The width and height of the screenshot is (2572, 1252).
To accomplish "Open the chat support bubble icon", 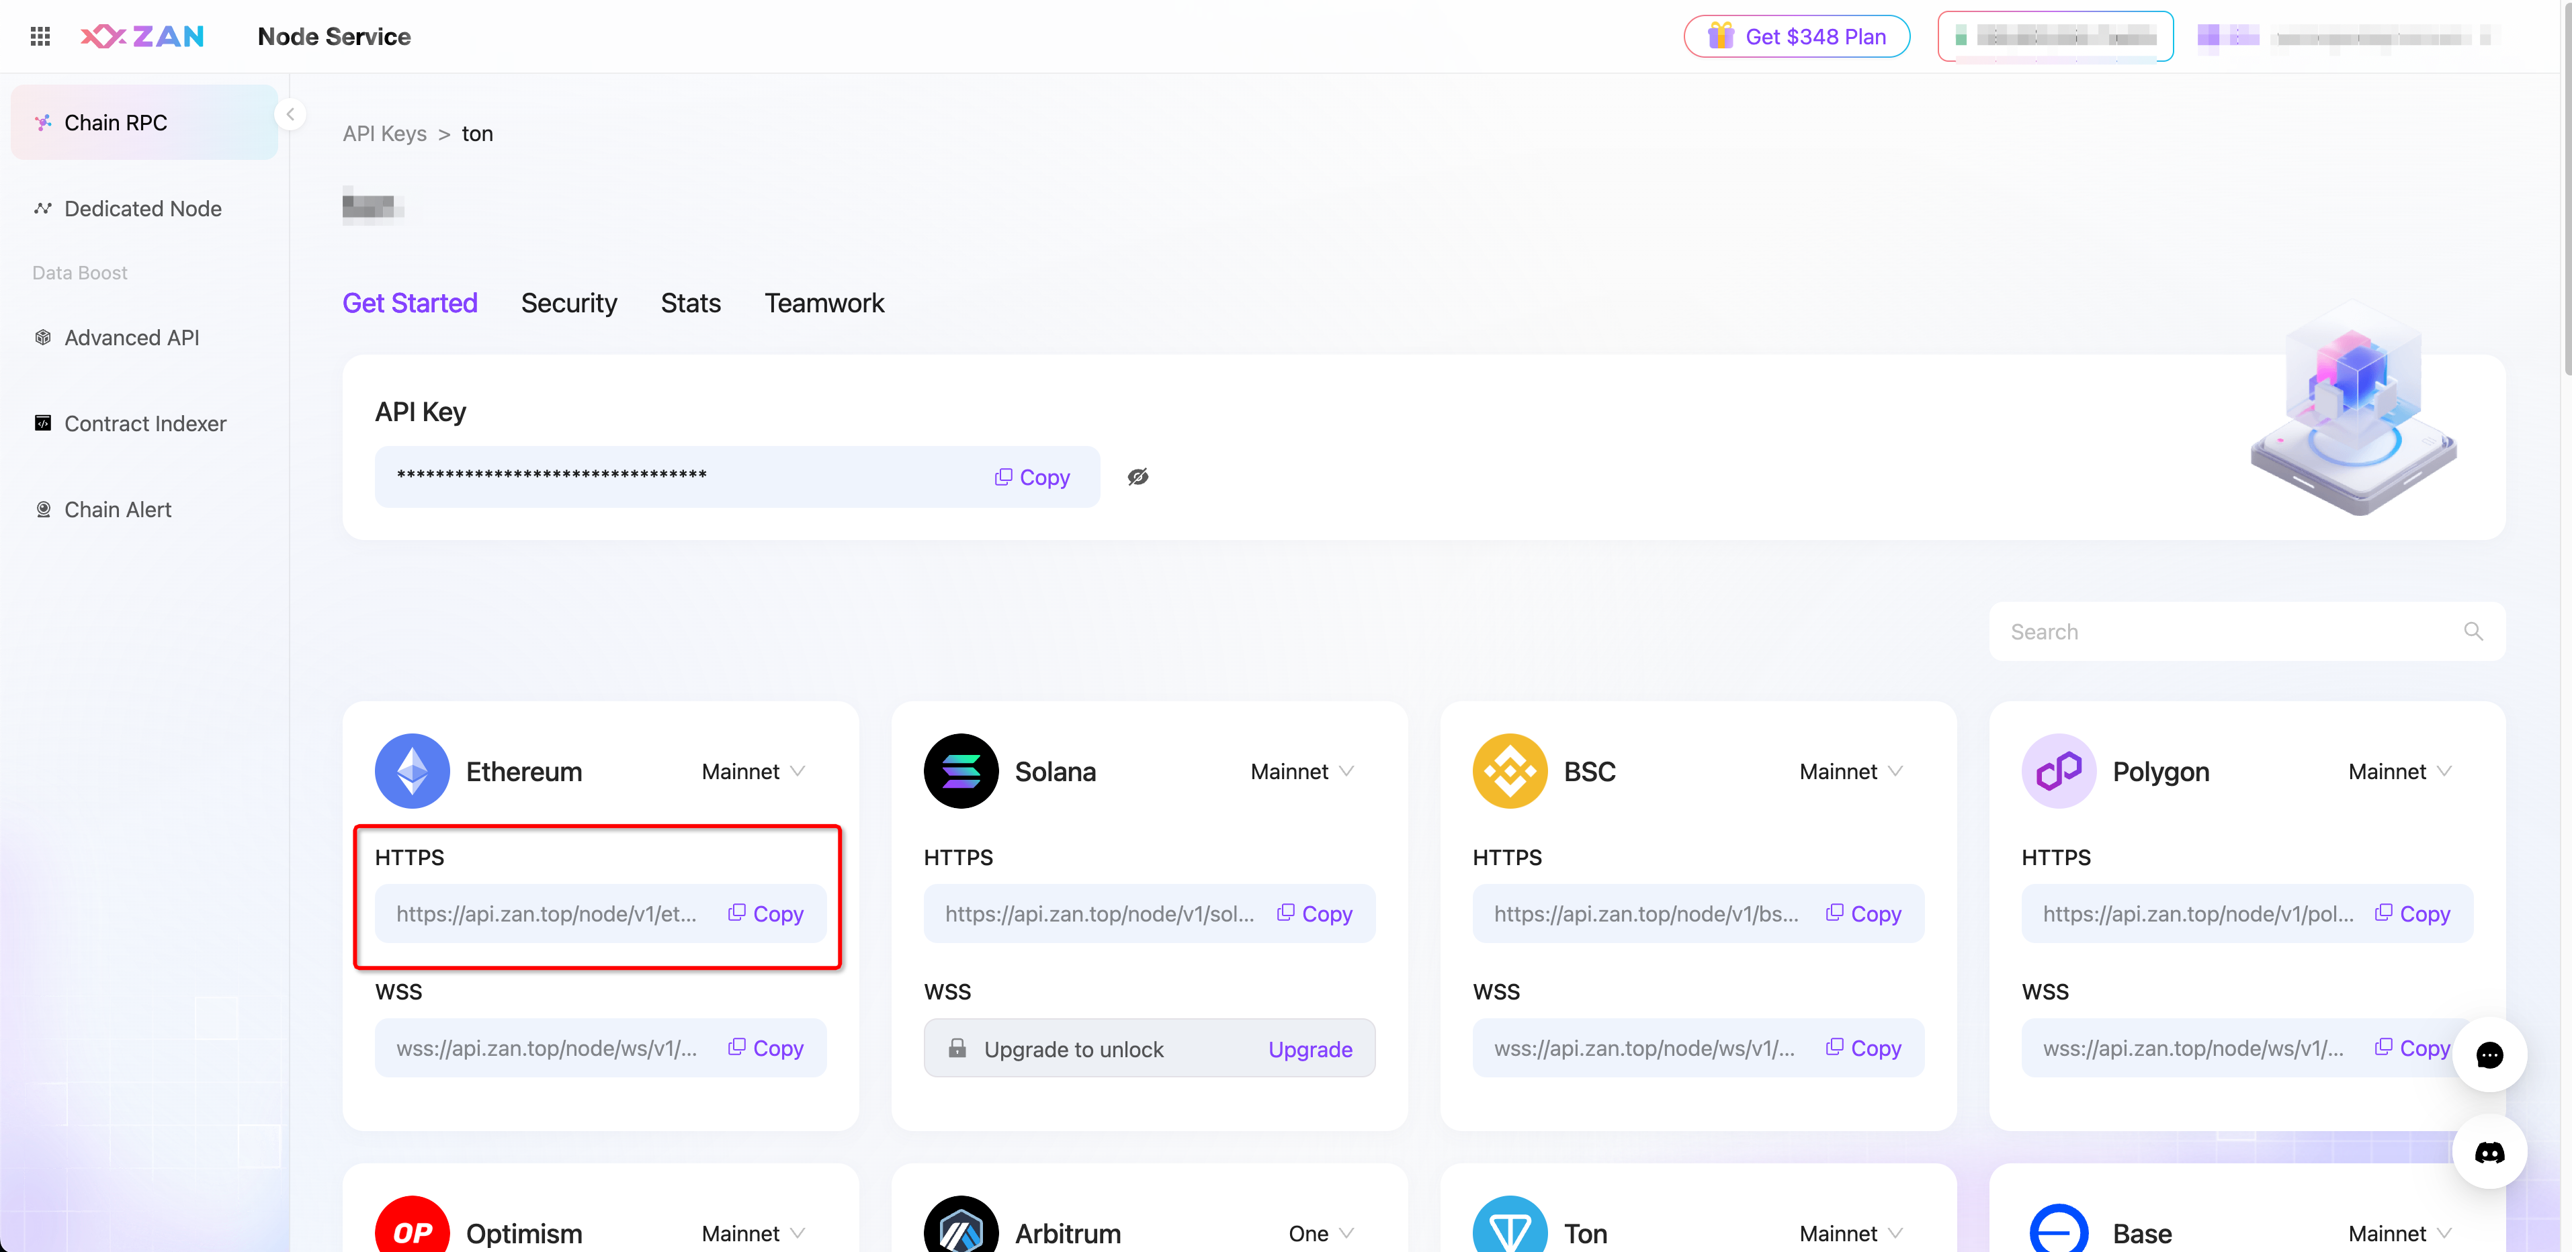I will pyautogui.click(x=2489, y=1055).
